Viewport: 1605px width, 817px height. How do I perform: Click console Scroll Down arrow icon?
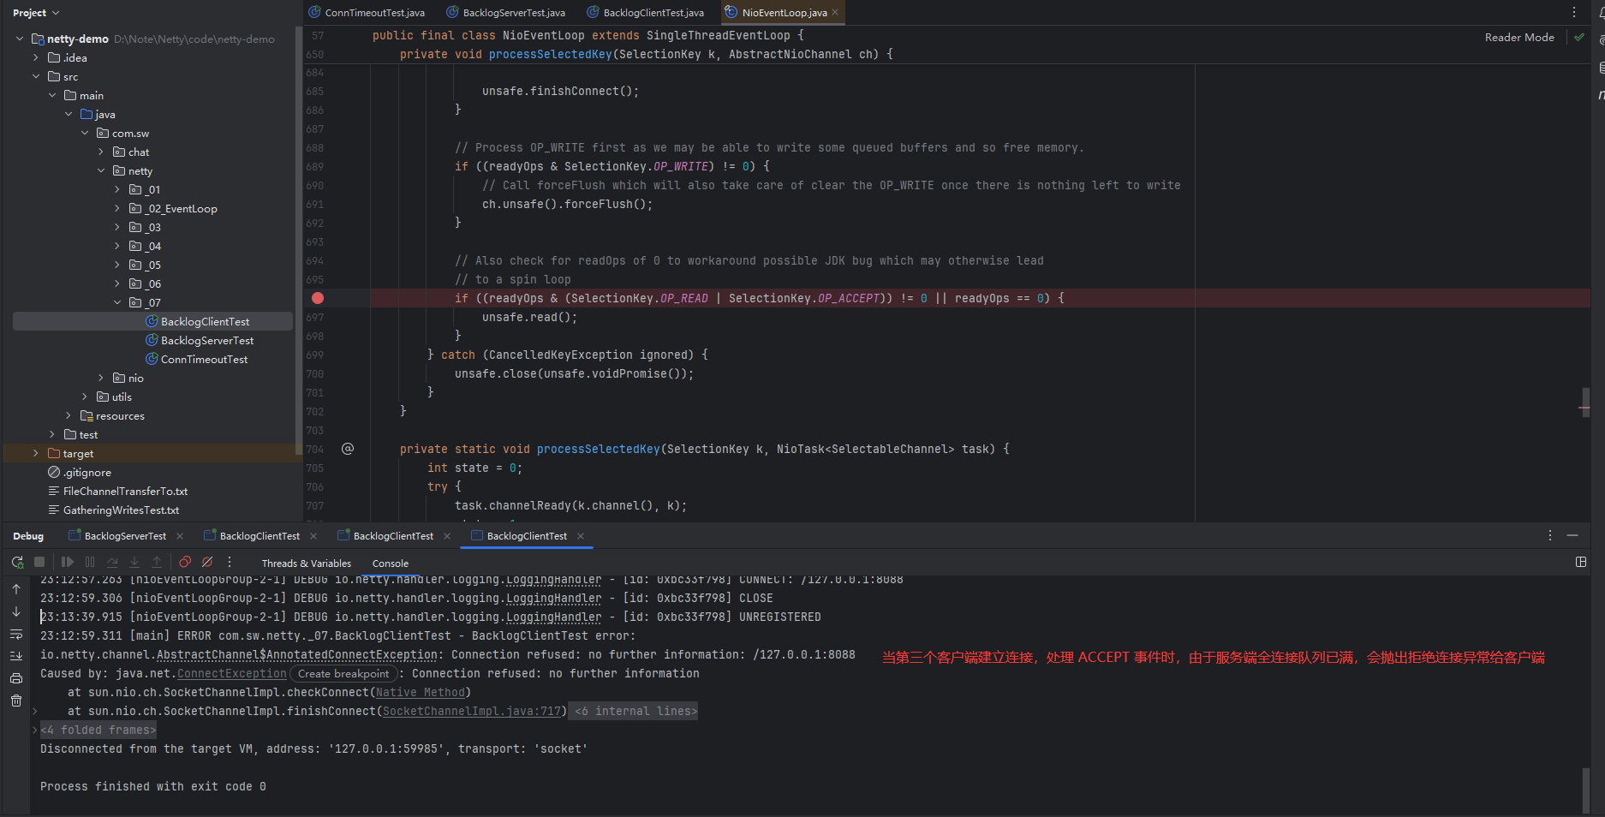(x=16, y=611)
